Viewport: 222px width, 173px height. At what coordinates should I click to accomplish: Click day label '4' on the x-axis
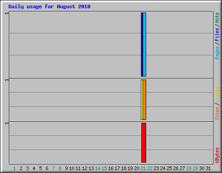tap(34, 168)
